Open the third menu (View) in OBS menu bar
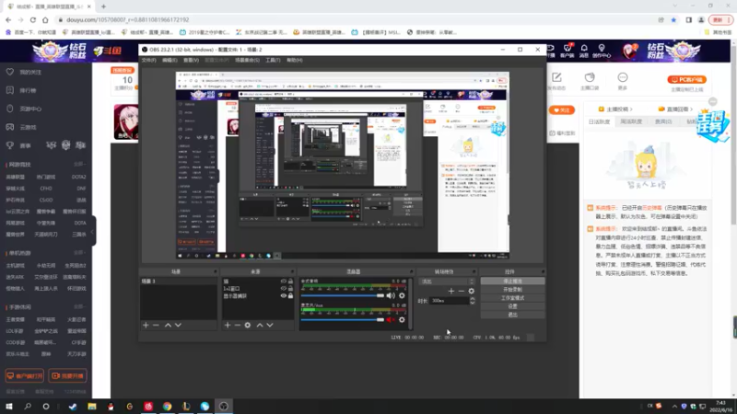The height and width of the screenshot is (414, 737). click(191, 60)
